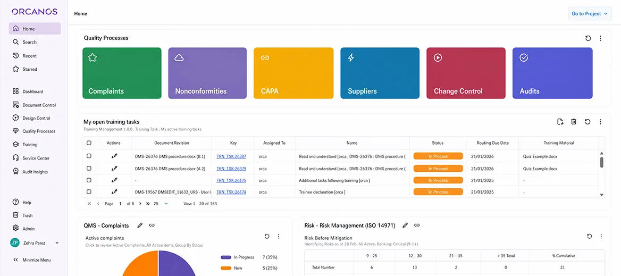Click the Design Control sidebar icon
The height and width of the screenshot is (276, 621).
pyautogui.click(x=16, y=118)
